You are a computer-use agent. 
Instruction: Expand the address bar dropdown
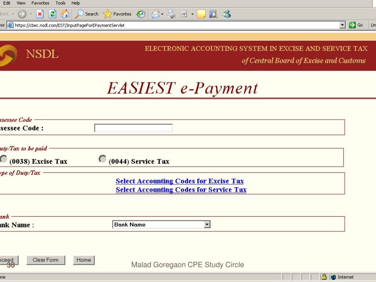coord(342,25)
